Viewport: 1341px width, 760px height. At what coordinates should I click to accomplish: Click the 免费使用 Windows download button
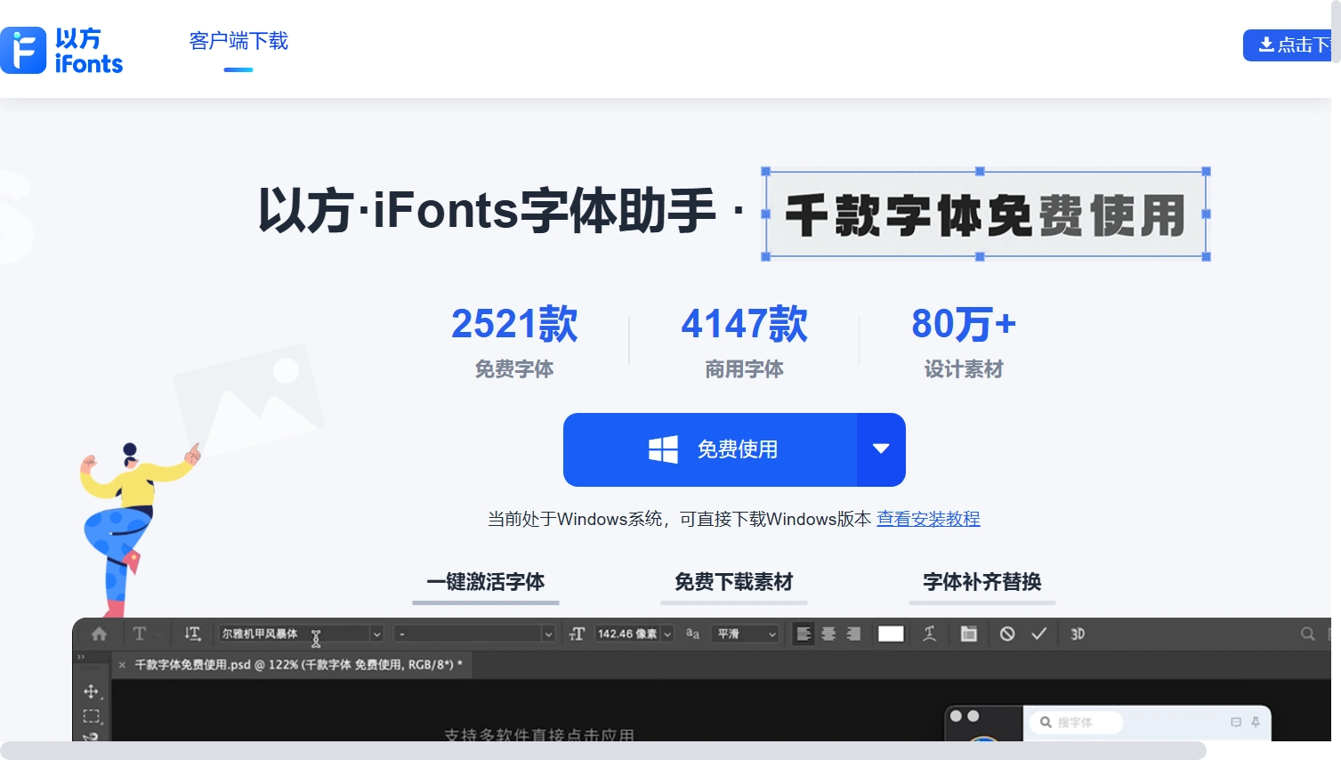pyautogui.click(x=710, y=449)
